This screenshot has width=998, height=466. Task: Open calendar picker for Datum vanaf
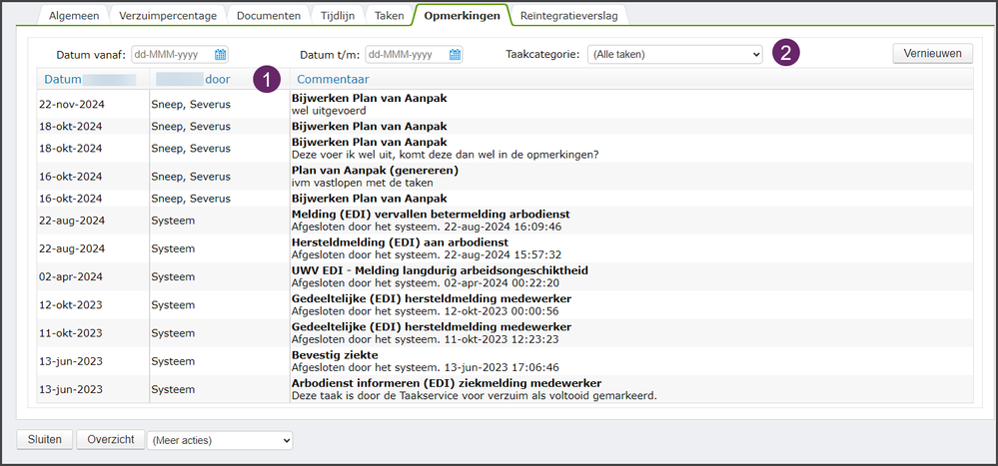220,55
